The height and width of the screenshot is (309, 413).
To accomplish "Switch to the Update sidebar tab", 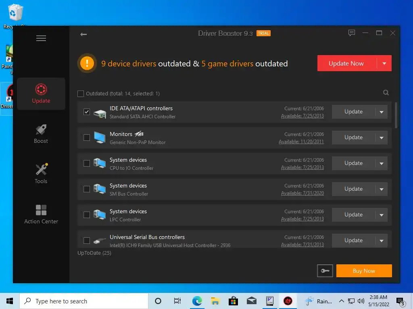I will coord(41,93).
